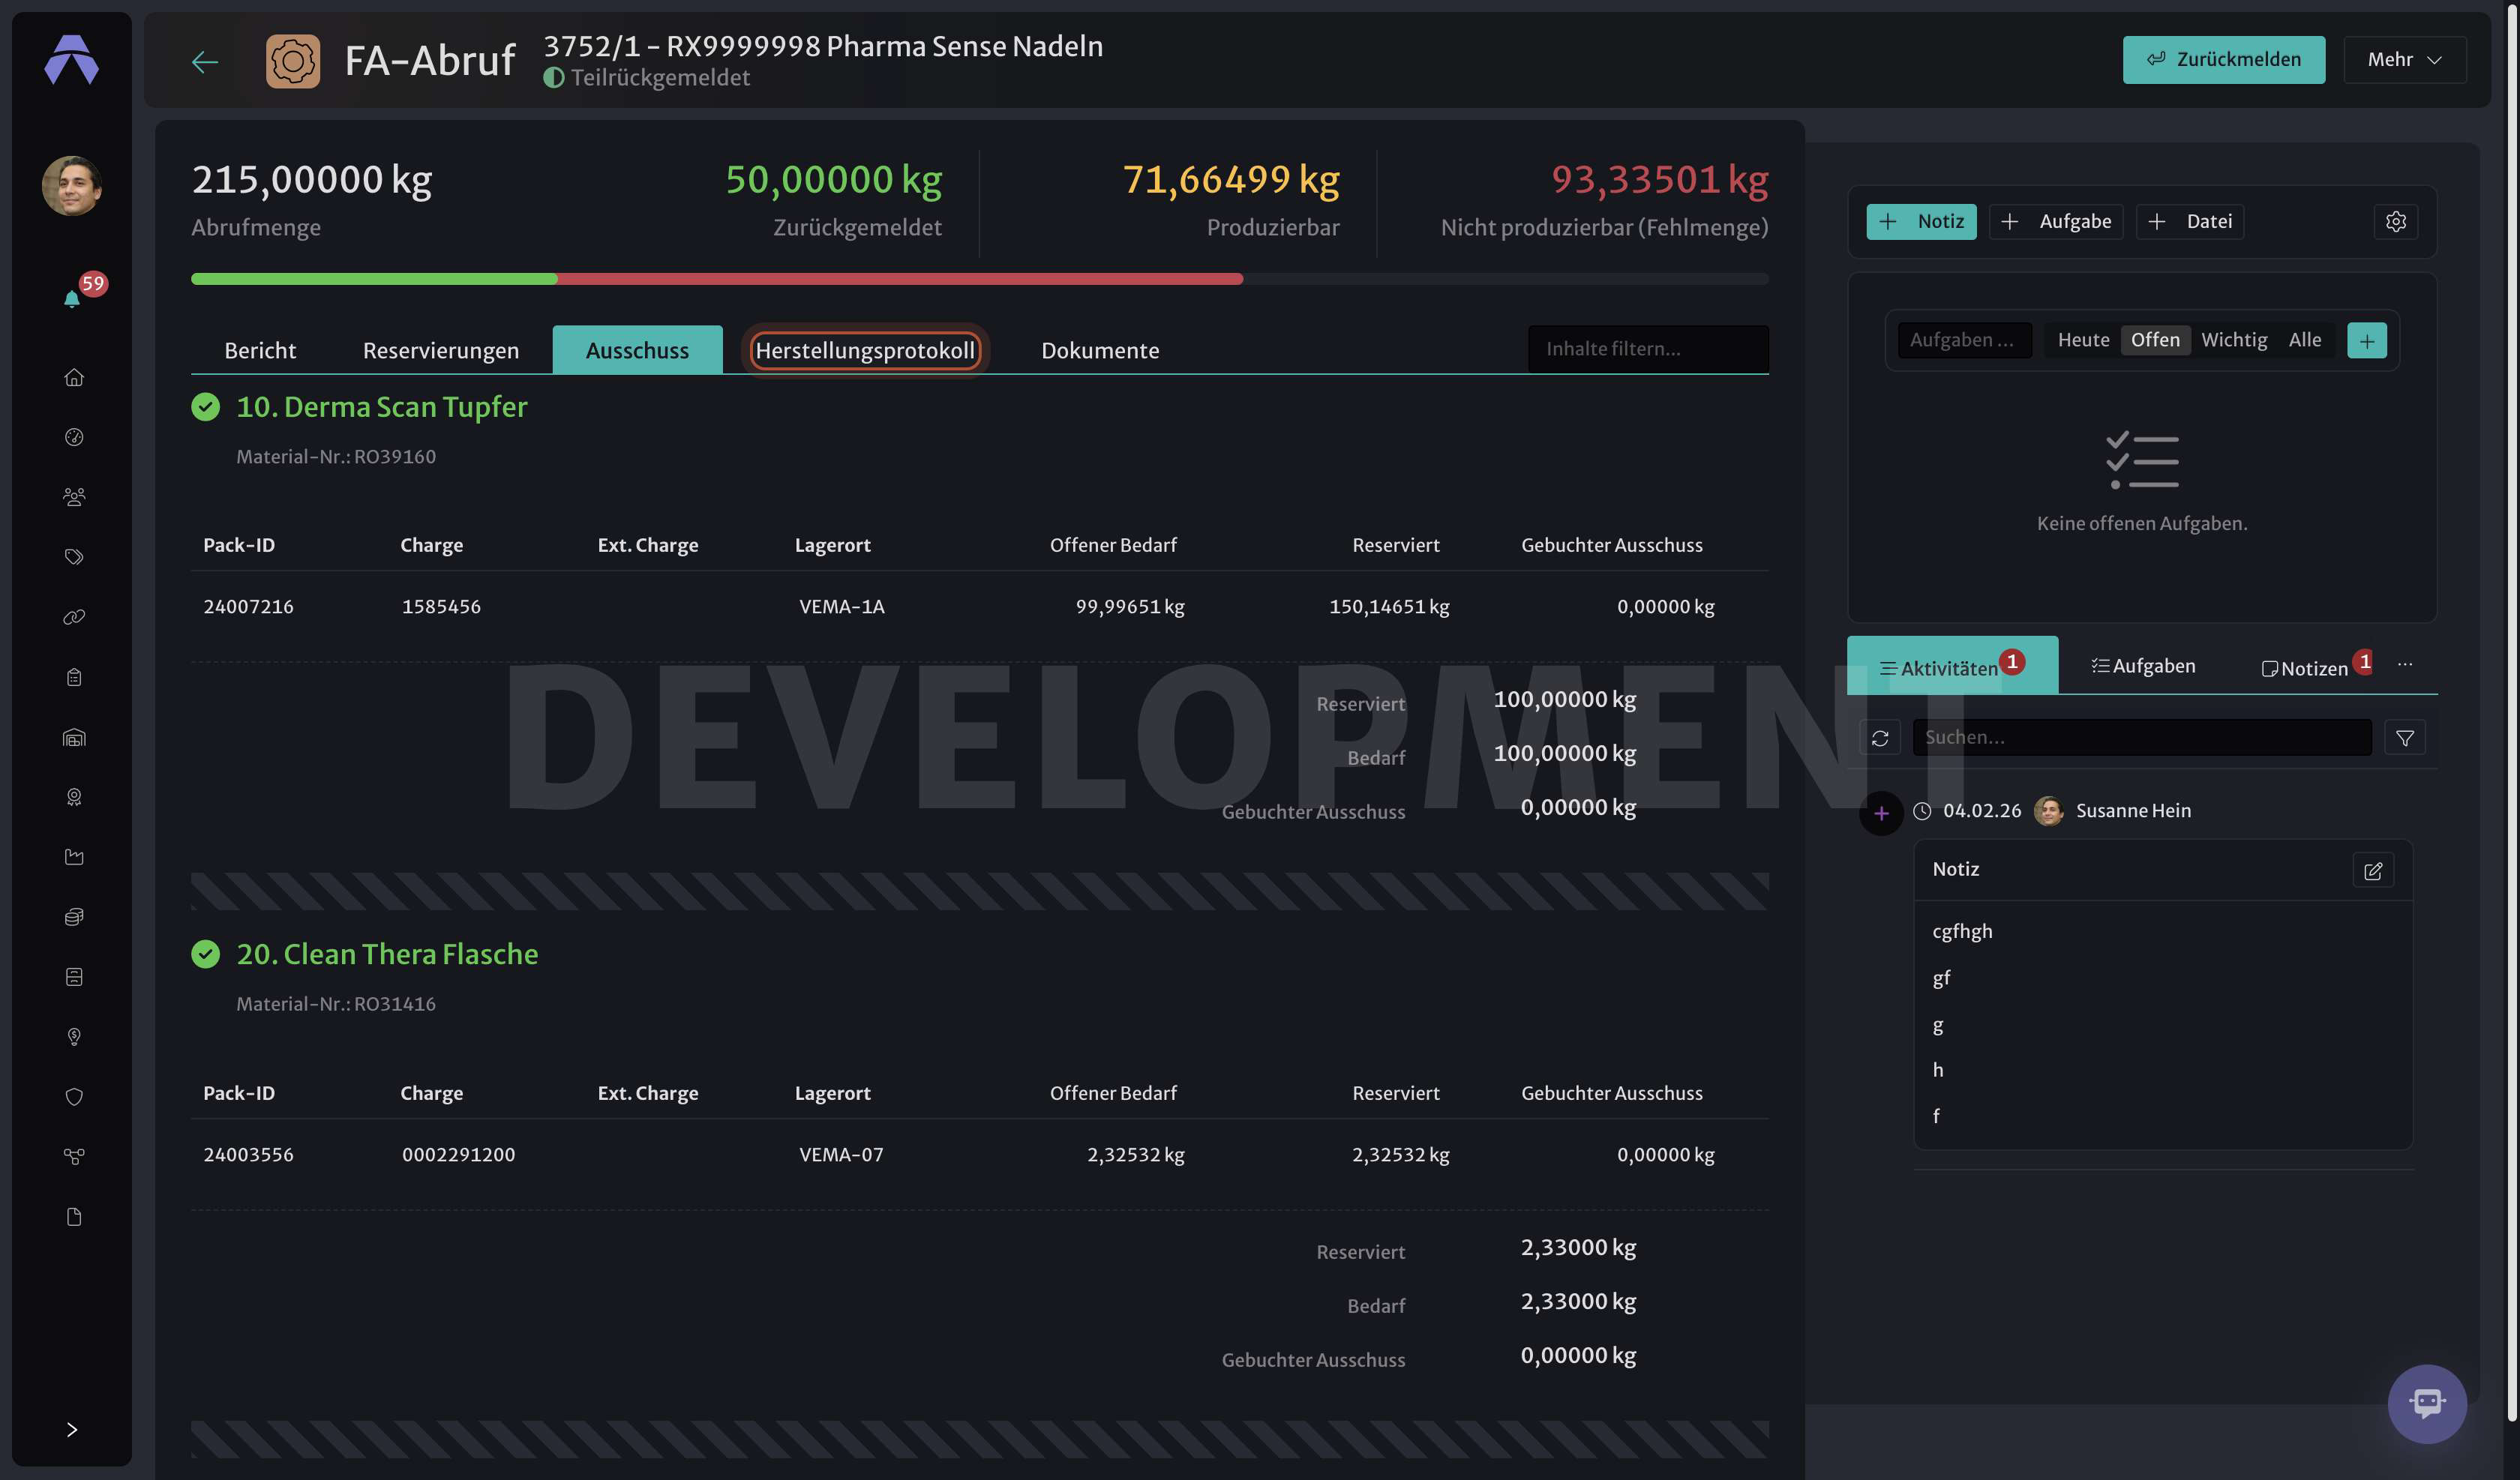The image size is (2520, 1480).
Task: Add a new Aufgabe
Action: point(2056,222)
